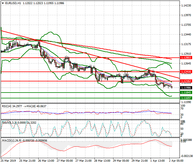Click the 1.12910 price scale value
Screen dimensions: 193x164
pos(186,54)
